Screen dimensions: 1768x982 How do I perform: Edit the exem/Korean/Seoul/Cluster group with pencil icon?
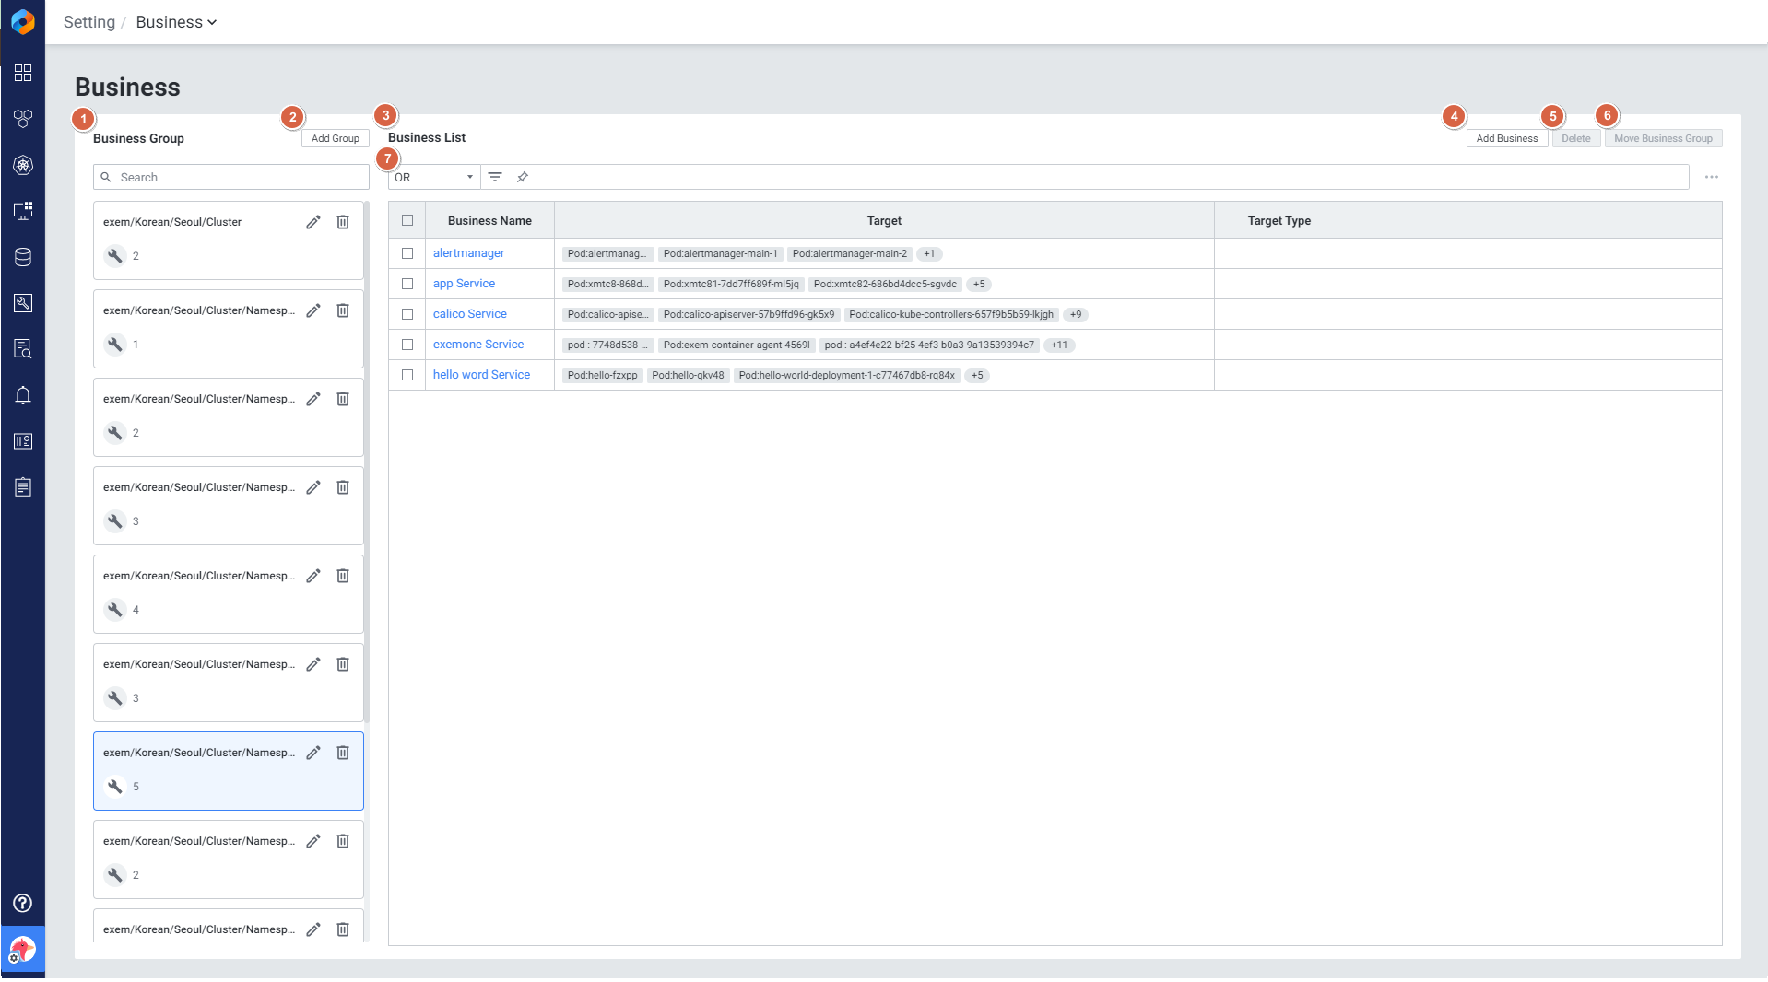313,222
